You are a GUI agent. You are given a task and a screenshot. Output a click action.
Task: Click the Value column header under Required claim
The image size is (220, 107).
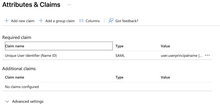pyautogui.click(x=165, y=46)
